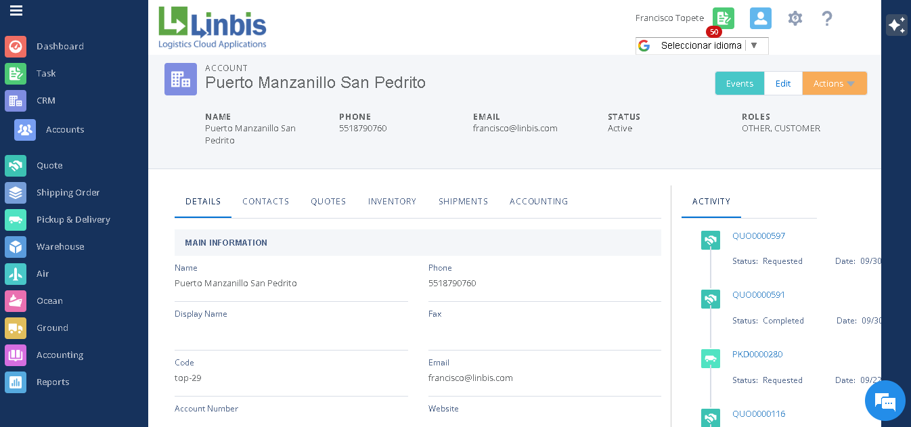The width and height of the screenshot is (911, 427).
Task: Open Shipping Order in sidebar
Action: 68,193
